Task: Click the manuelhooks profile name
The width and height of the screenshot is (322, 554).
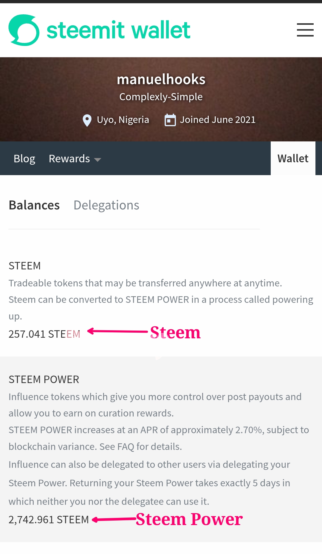Action: point(161,79)
